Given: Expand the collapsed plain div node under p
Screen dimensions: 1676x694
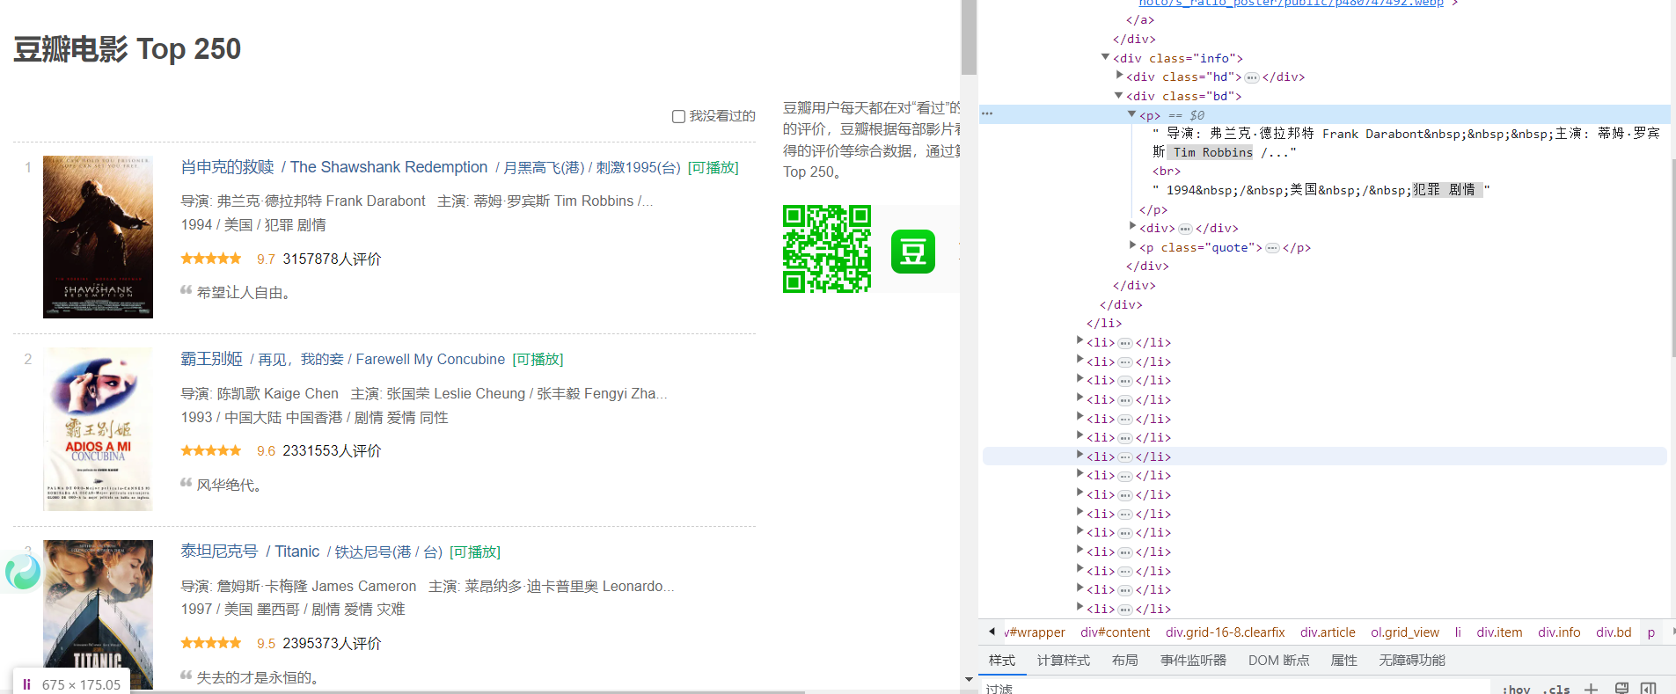Looking at the screenshot, I should pyautogui.click(x=1132, y=227).
